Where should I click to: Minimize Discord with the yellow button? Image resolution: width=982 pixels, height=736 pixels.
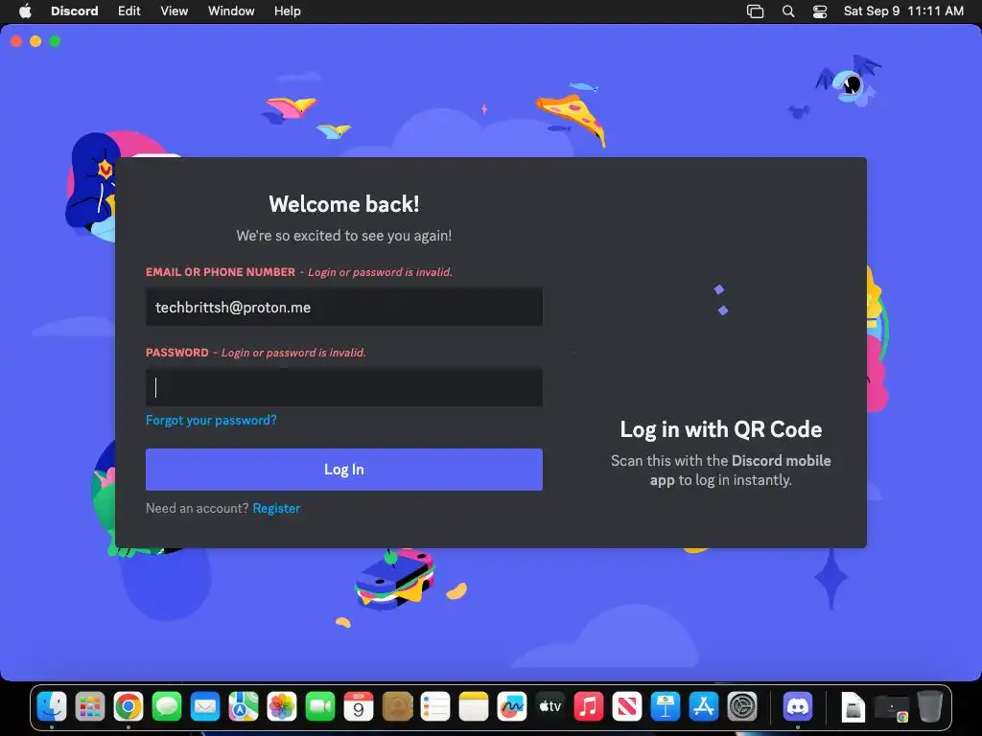coord(35,41)
